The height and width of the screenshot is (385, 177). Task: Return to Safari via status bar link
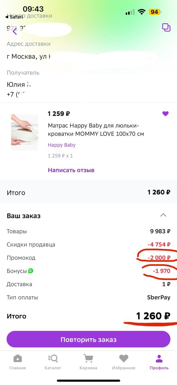14,17
